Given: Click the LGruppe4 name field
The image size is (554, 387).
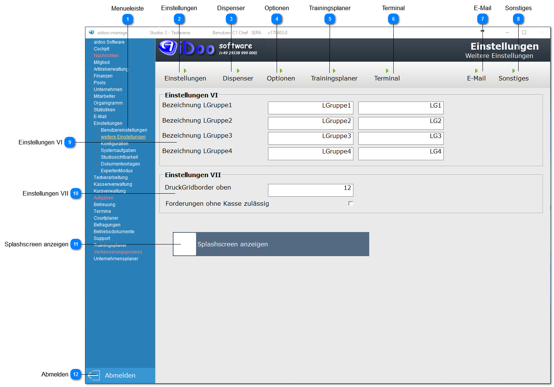Looking at the screenshot, I should (x=310, y=154).
